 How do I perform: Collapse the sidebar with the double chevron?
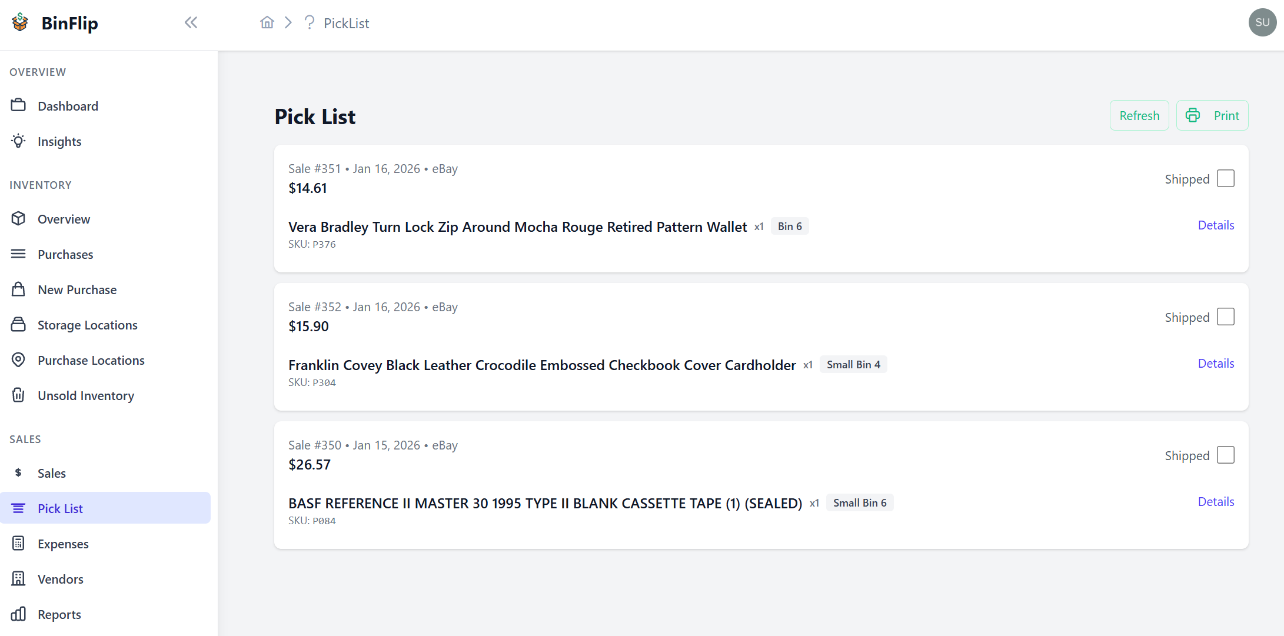tap(190, 22)
